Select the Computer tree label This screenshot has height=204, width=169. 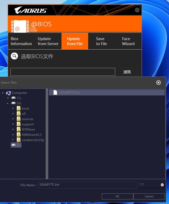[x=20, y=93]
